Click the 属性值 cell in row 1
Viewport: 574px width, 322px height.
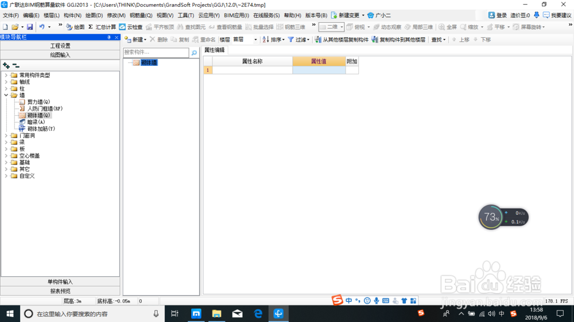pyautogui.click(x=319, y=70)
